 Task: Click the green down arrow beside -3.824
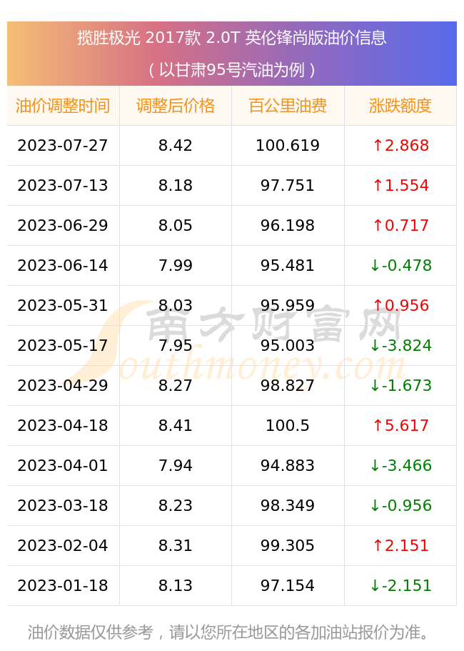coord(375,345)
